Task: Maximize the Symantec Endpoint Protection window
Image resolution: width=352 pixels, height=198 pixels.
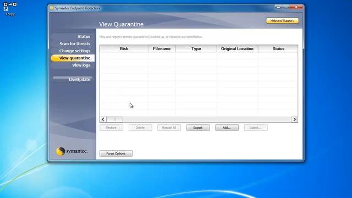Action: point(286,7)
